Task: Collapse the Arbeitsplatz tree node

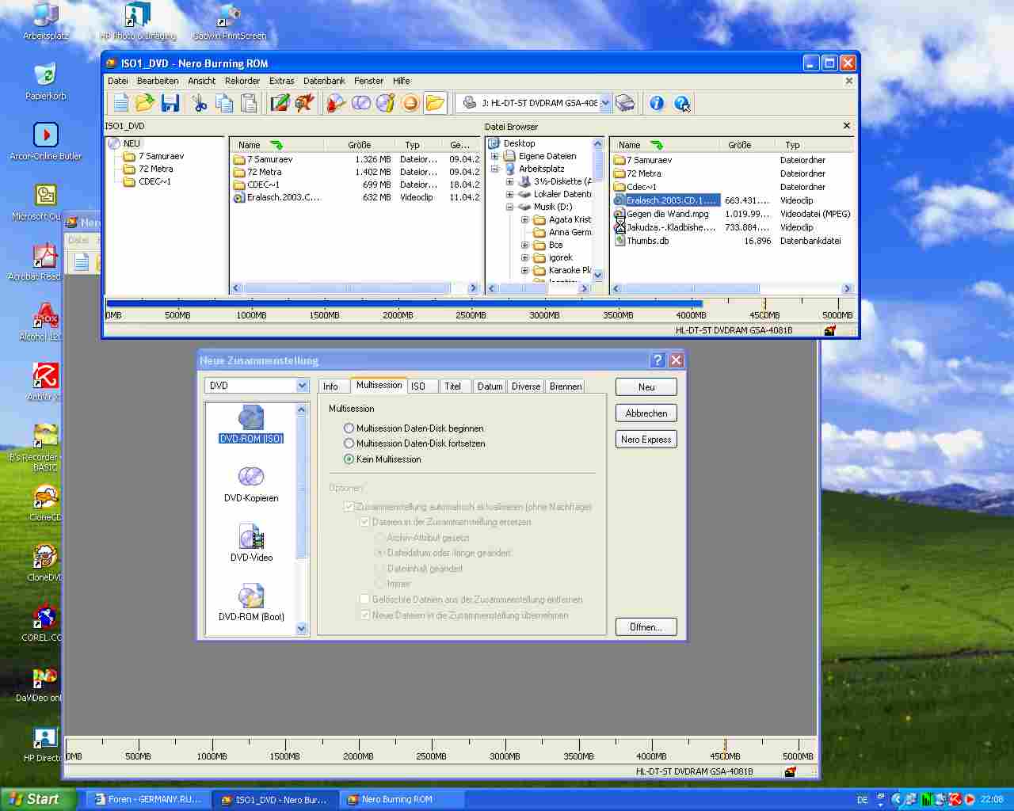Action: pos(494,169)
